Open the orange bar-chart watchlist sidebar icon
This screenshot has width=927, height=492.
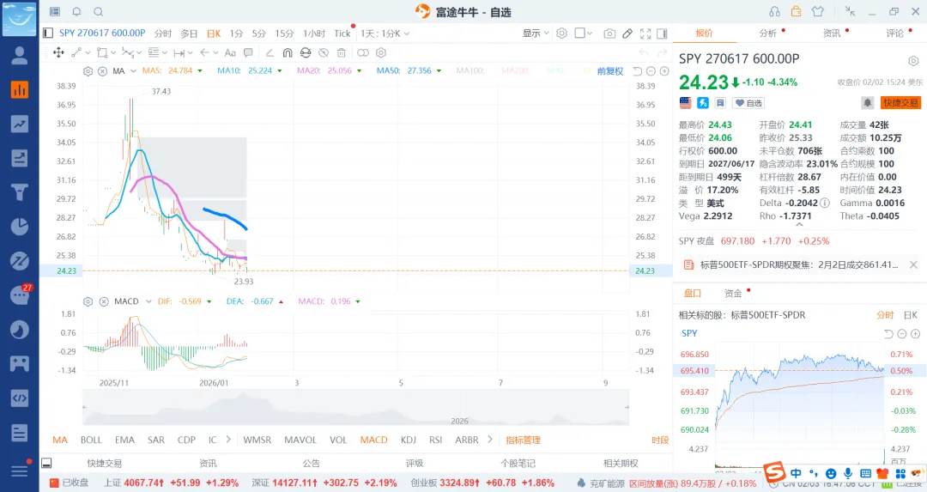(x=20, y=89)
